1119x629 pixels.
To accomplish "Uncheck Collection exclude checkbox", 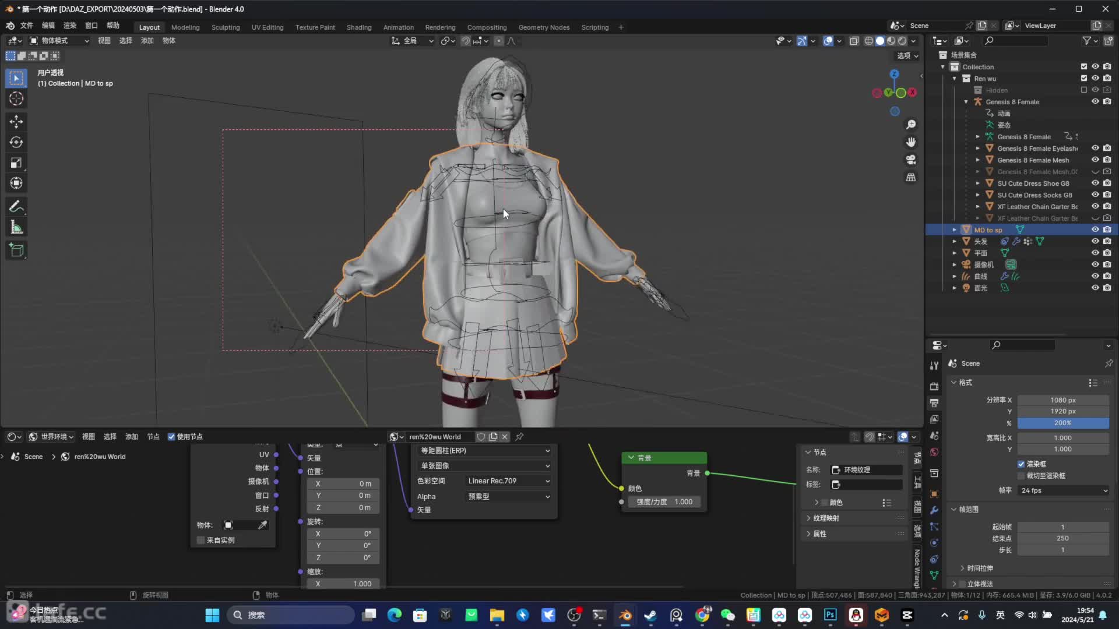I will coord(1083,67).
